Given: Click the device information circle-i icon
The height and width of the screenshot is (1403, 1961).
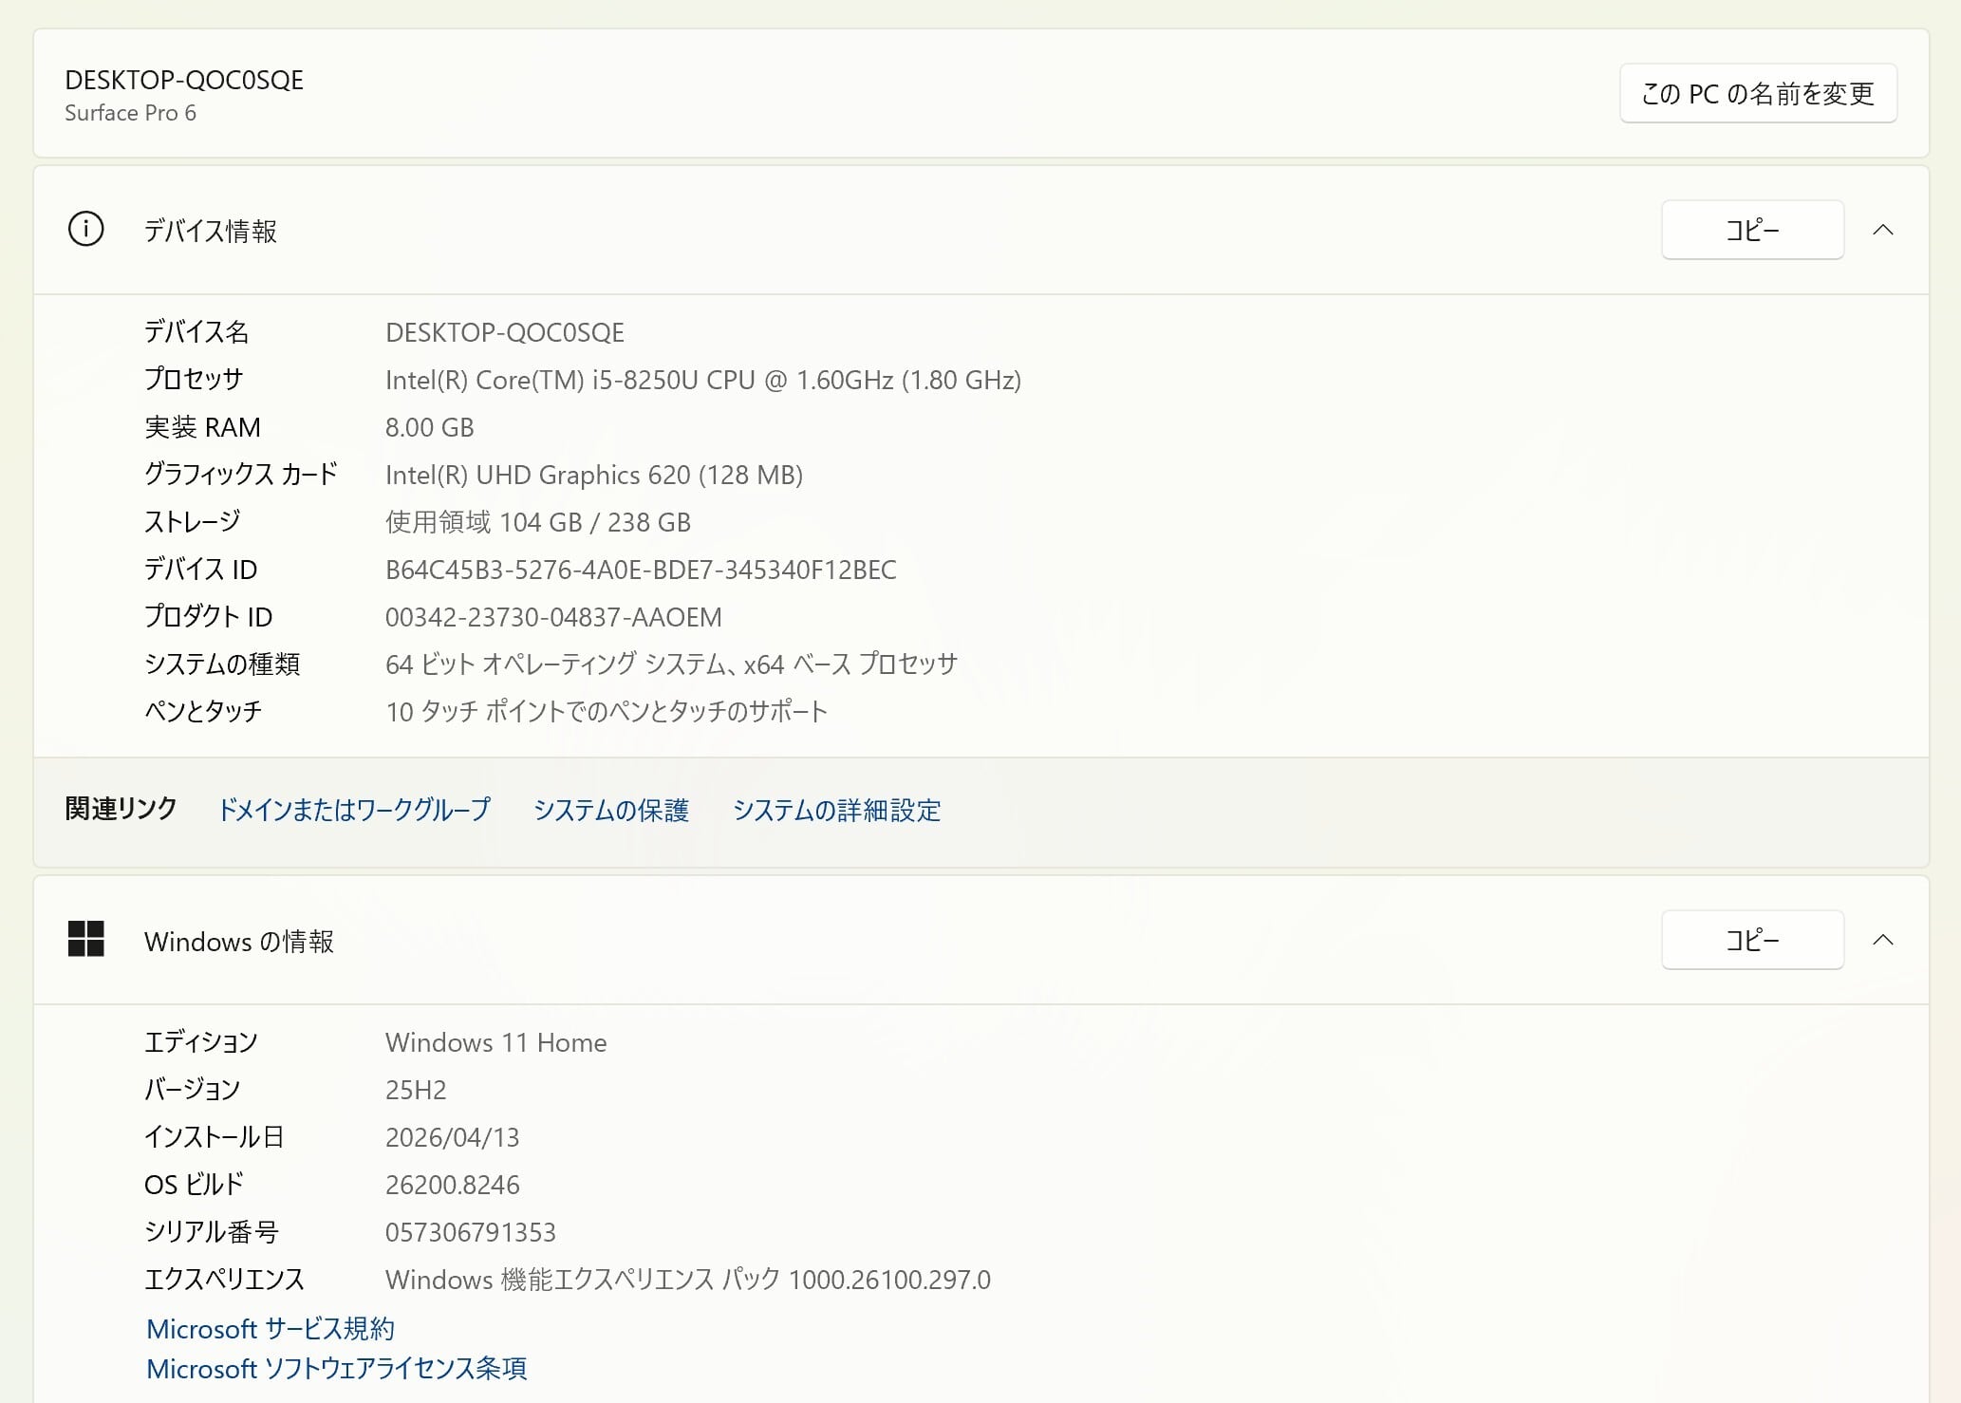Looking at the screenshot, I should 85,230.
